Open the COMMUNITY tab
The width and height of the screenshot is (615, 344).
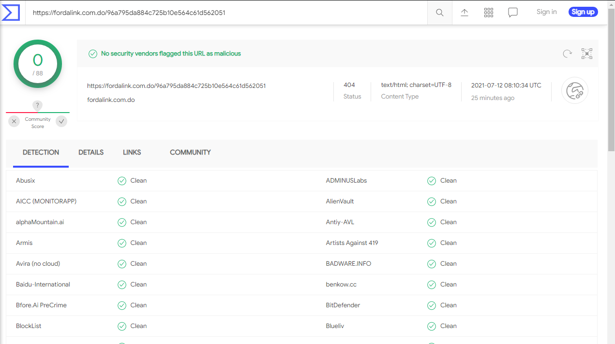[x=190, y=152]
